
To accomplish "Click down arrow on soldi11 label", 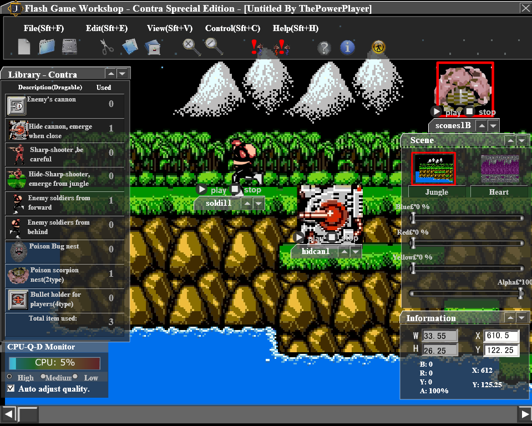I will point(259,204).
